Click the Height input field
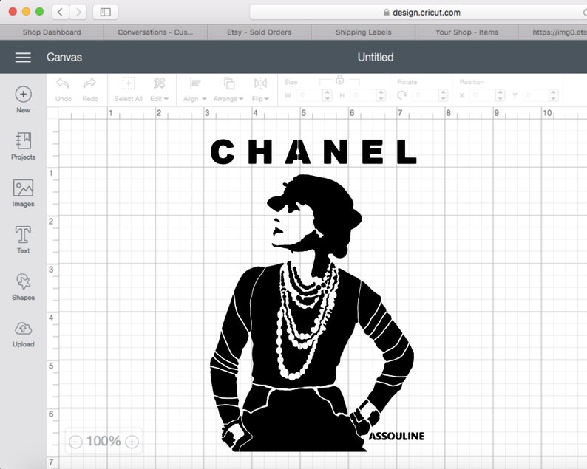Viewport: 587px width, 469px height. (363, 95)
